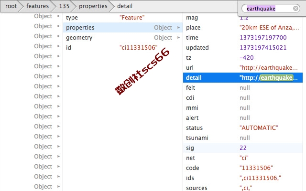Select the mag property row
Viewport: 306px width, 191px height.
click(243, 18)
